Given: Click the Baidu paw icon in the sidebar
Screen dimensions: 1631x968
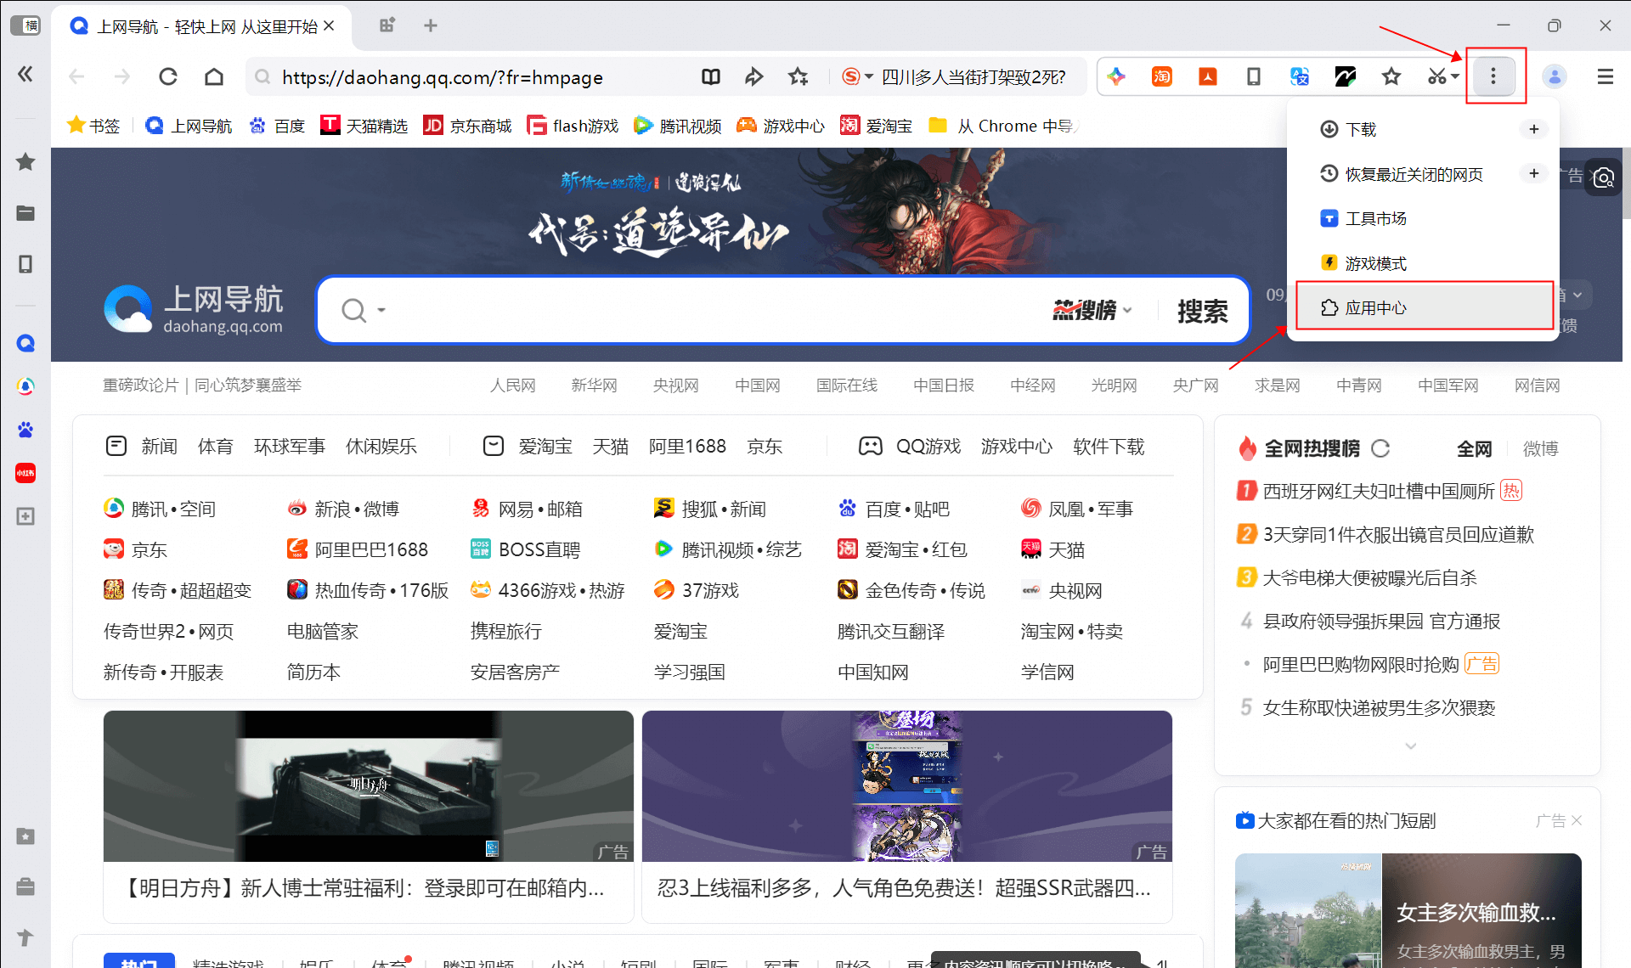Looking at the screenshot, I should tap(25, 429).
